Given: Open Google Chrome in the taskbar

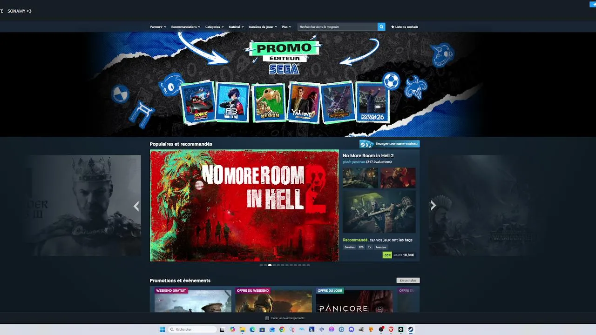Looking at the screenshot, I should pyautogui.click(x=282, y=329).
